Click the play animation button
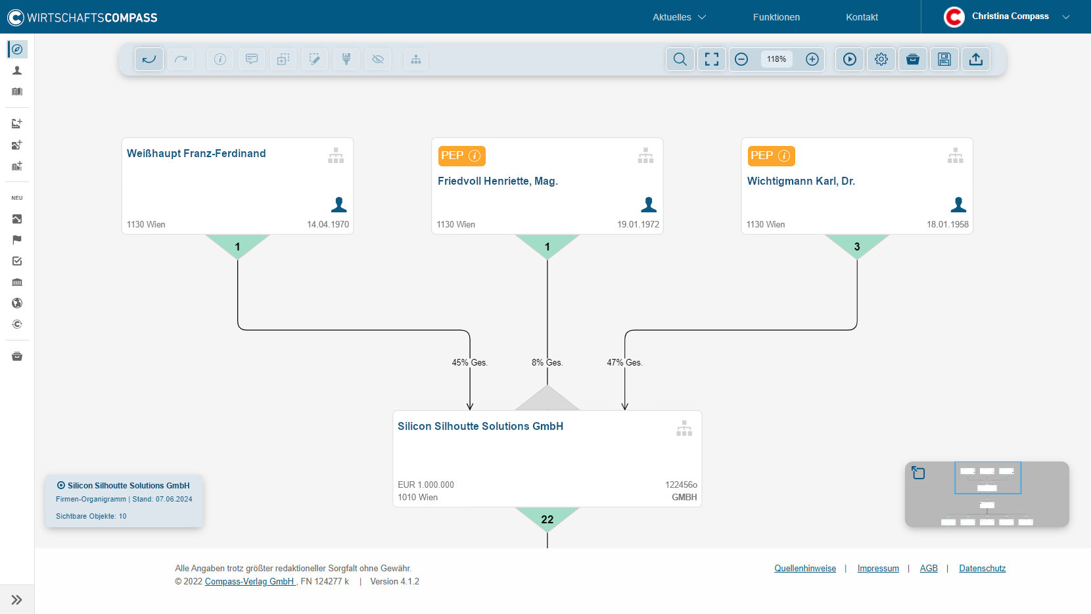This screenshot has height=614, width=1091. click(850, 59)
